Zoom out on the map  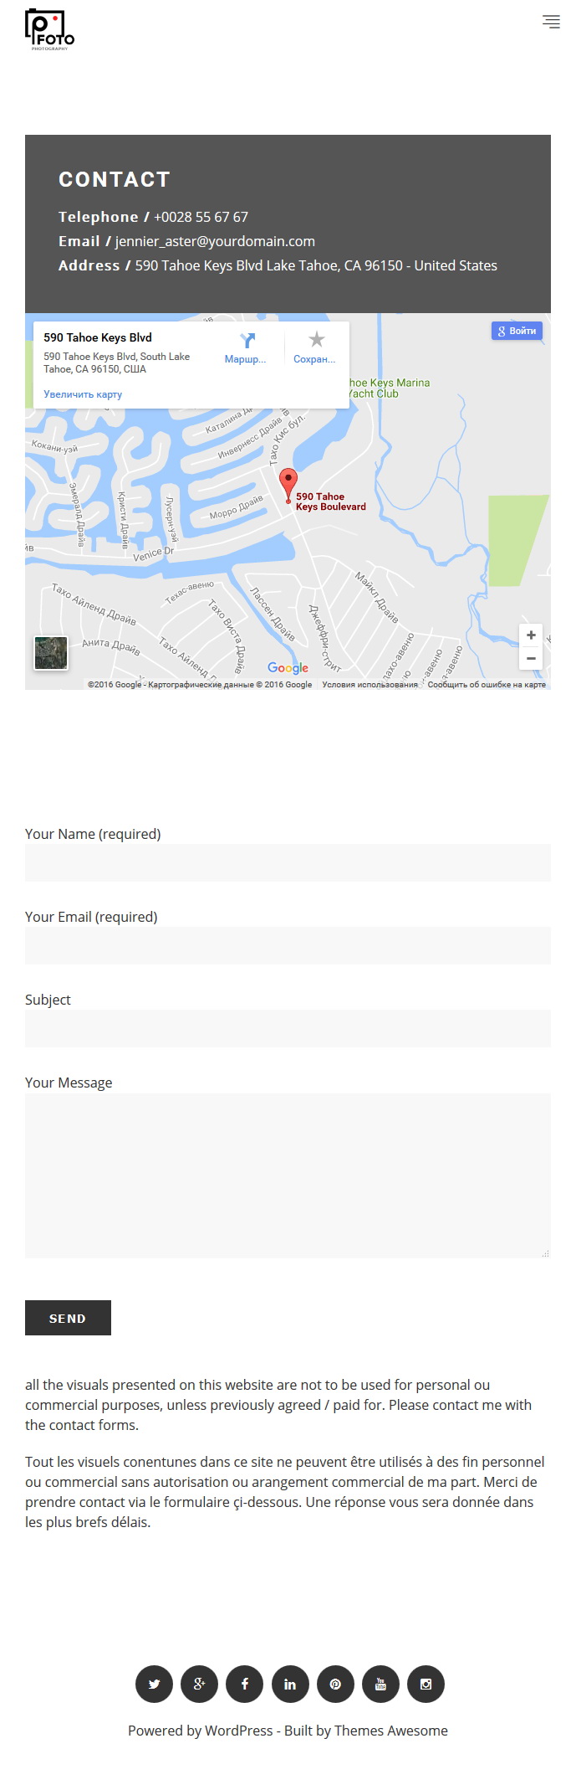click(531, 658)
